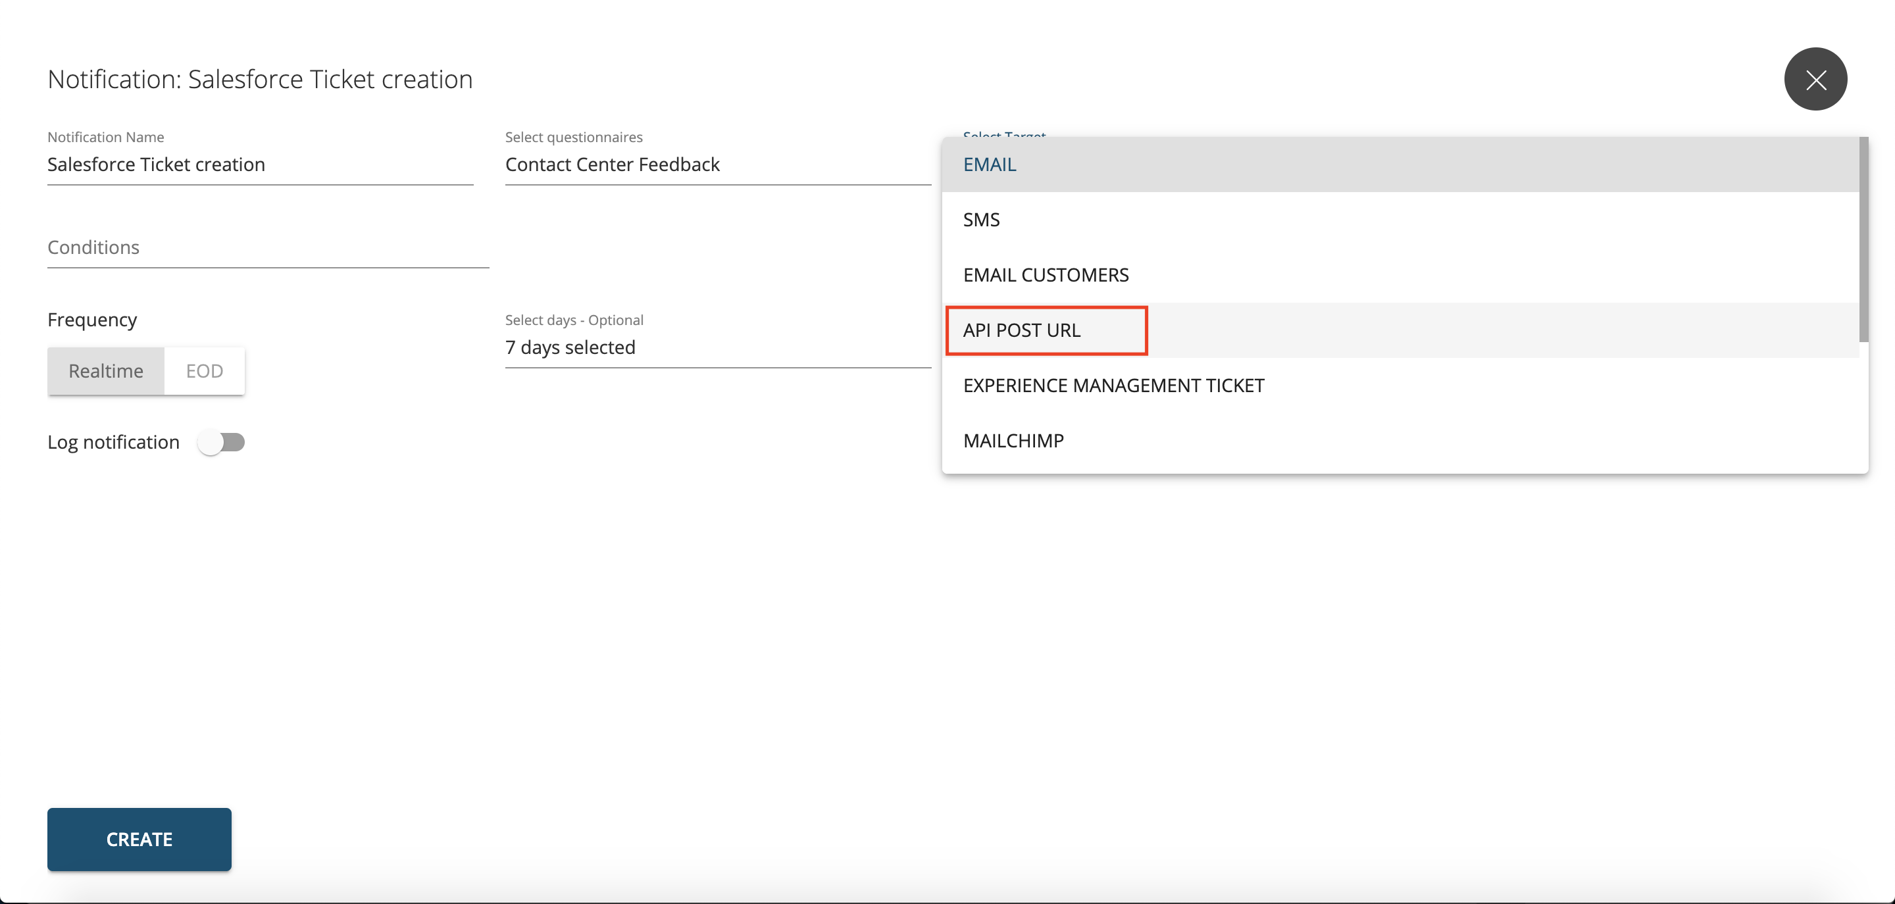Choose EXPERIENCE MANAGEMENT TICKET option

1400,386
